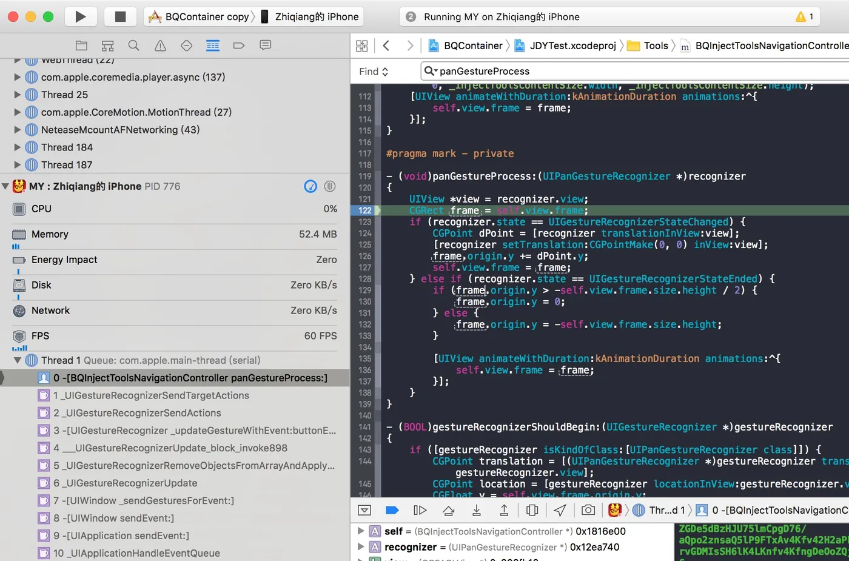The image size is (849, 561).
Task: Click the camera icon in debug bar
Action: point(588,511)
